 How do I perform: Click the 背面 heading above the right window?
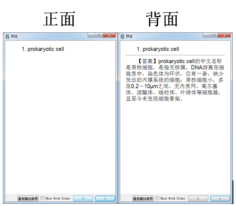(162, 19)
